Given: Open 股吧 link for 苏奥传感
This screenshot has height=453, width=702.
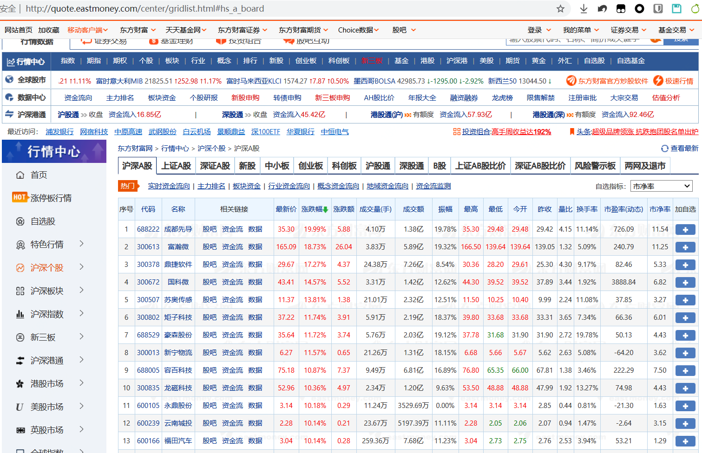Looking at the screenshot, I should [x=210, y=300].
